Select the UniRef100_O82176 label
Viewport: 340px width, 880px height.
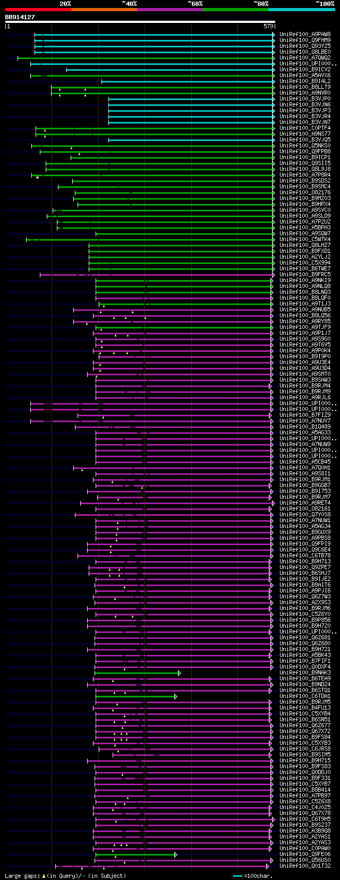pos(305,192)
